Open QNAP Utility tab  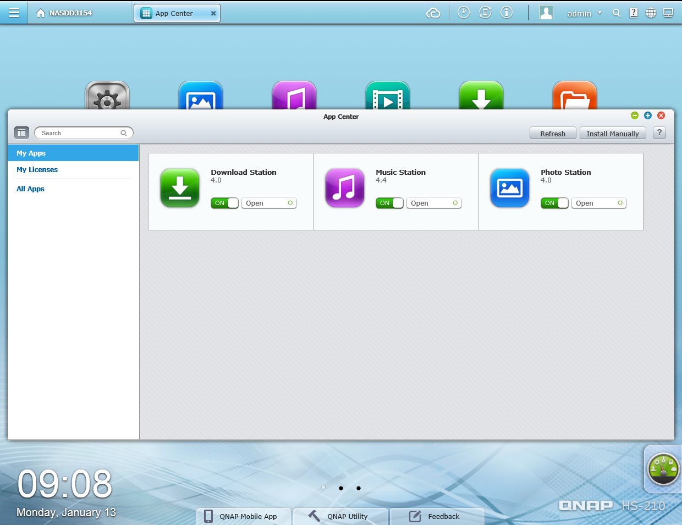click(340, 516)
